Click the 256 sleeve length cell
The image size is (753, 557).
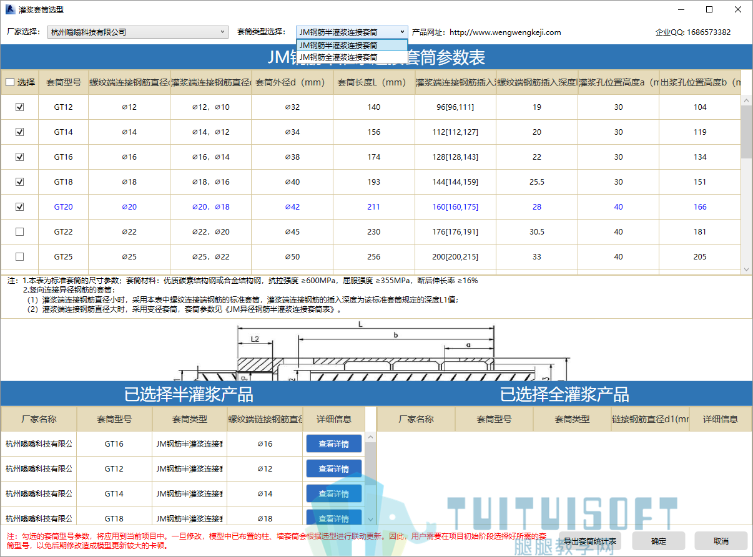[x=373, y=257]
